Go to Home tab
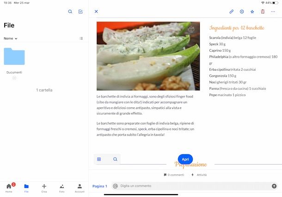Image resolution: width=282 pixels, height=197 pixels. click(9, 188)
